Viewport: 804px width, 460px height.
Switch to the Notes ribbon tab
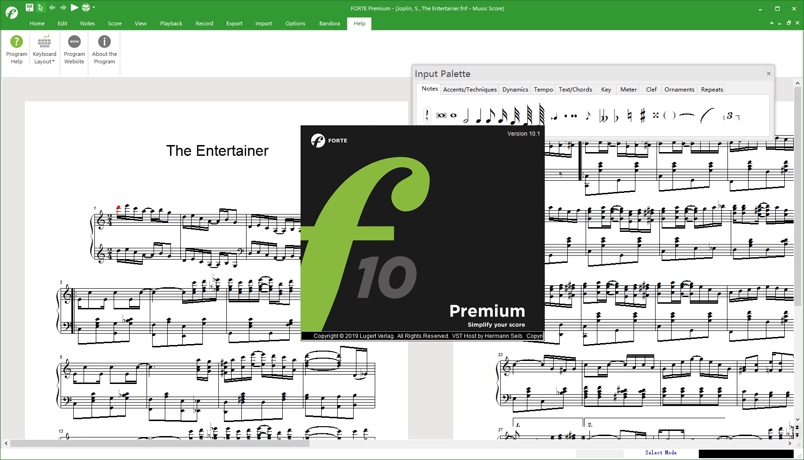(87, 23)
